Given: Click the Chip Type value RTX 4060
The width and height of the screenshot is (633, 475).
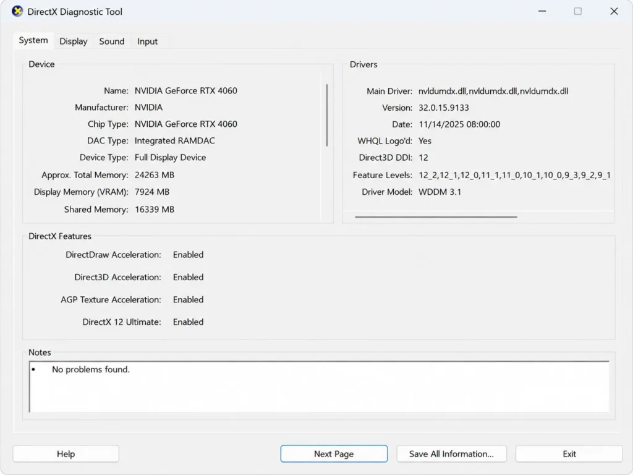Looking at the screenshot, I should [185, 124].
